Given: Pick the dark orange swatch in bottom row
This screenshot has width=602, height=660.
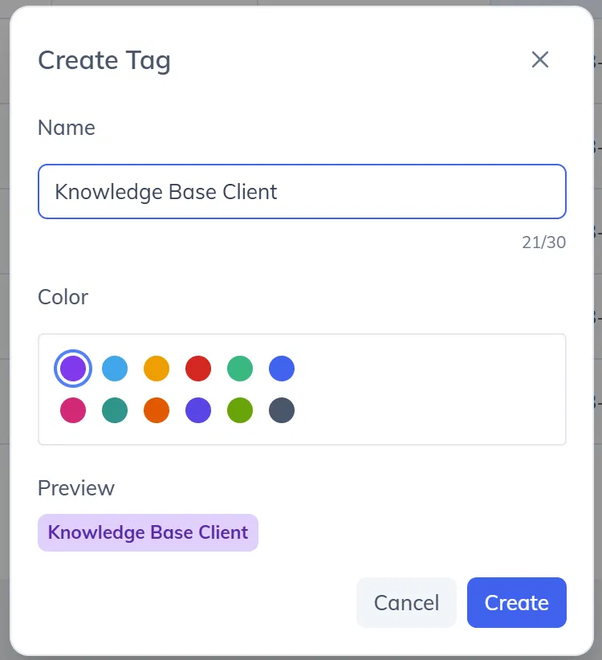Looking at the screenshot, I should (x=156, y=410).
